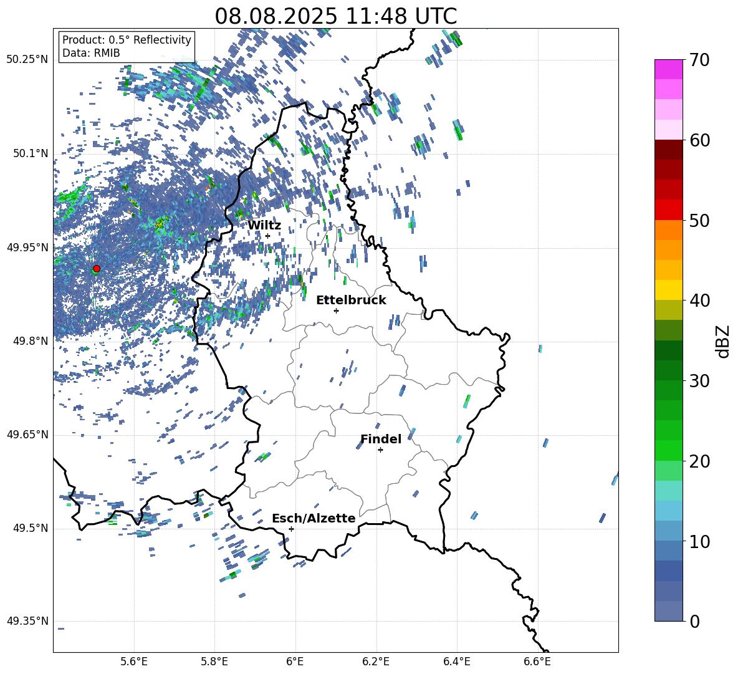Click the Wiltz station cross marker
This screenshot has height=674, width=738.
tap(268, 236)
